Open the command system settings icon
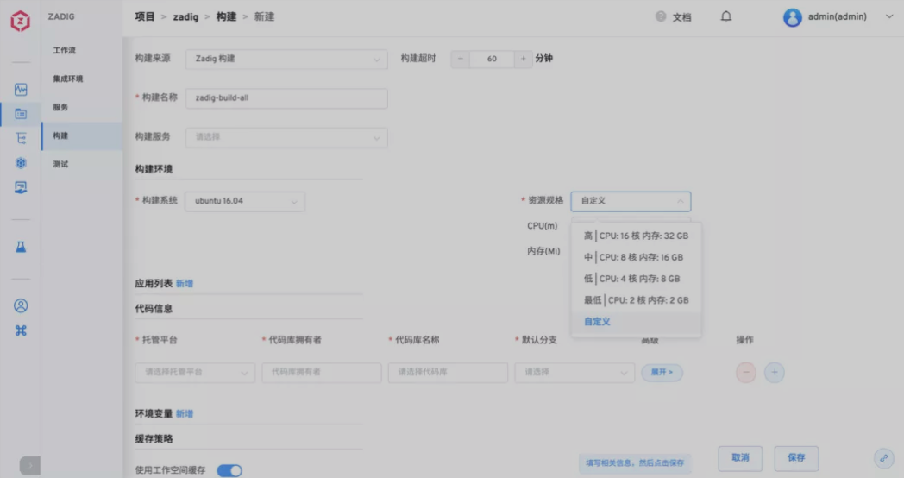 pyautogui.click(x=21, y=330)
